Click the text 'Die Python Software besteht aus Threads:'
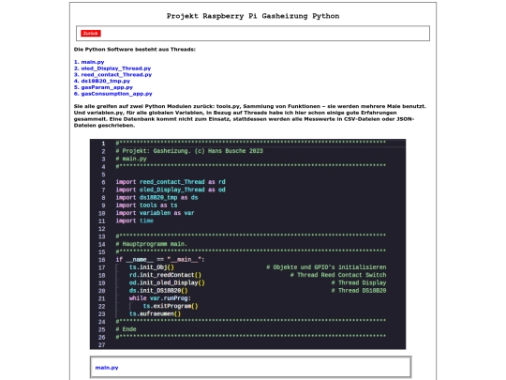The width and height of the screenshot is (506, 380). point(135,50)
